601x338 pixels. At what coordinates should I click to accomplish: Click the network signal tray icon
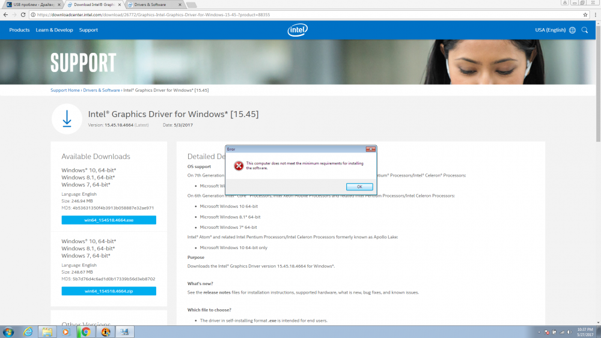click(x=562, y=332)
